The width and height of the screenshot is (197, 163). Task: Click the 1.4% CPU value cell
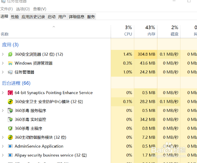[x=122, y=54]
